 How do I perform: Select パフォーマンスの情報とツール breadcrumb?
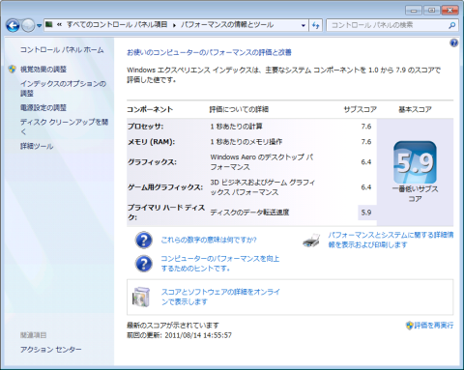point(227,24)
